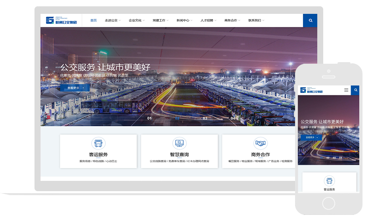The image size is (372, 224).
Task: Tap the phone's round home button
Action: coord(329,203)
